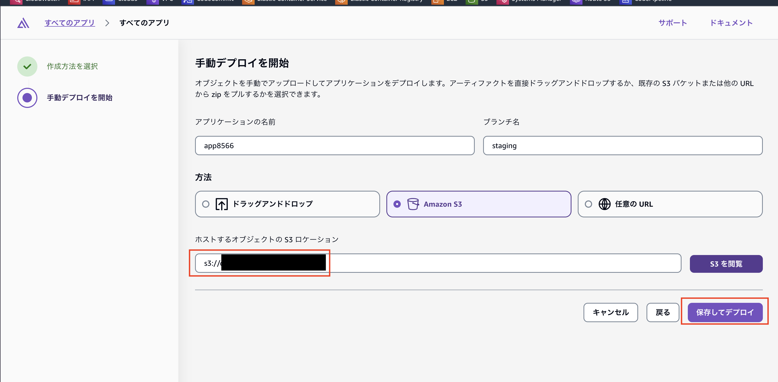The image size is (778, 382).
Task: Open the 手動デプロイを開始 step
Action: pyautogui.click(x=79, y=98)
